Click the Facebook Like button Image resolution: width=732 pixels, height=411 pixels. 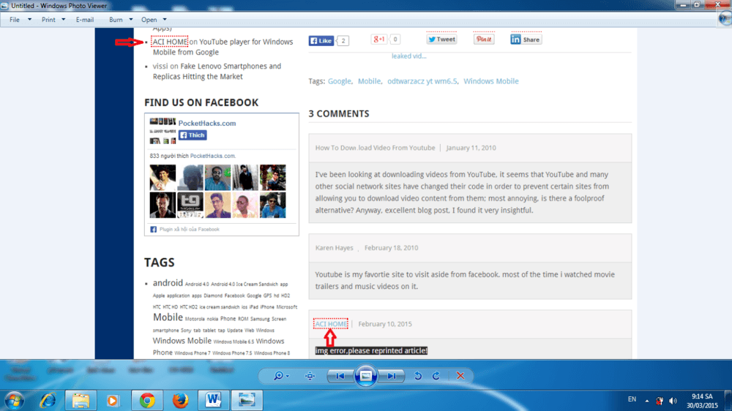click(321, 40)
